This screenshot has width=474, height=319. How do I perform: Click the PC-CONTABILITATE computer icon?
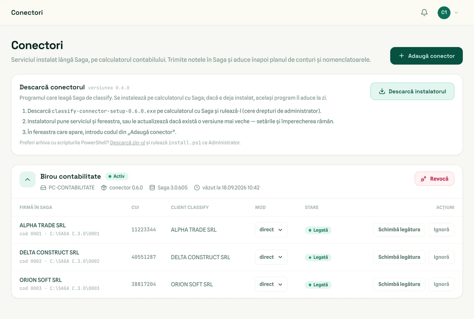click(43, 188)
